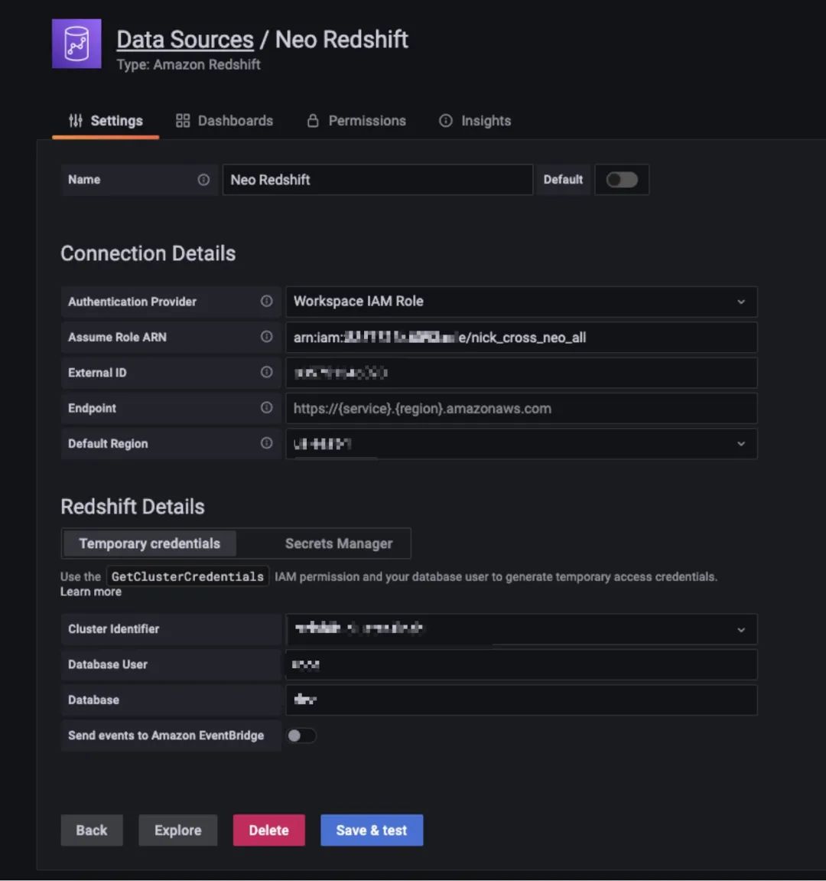Open the Authentication Provider dropdown
Screen dimensions: 826x881
[x=521, y=302]
